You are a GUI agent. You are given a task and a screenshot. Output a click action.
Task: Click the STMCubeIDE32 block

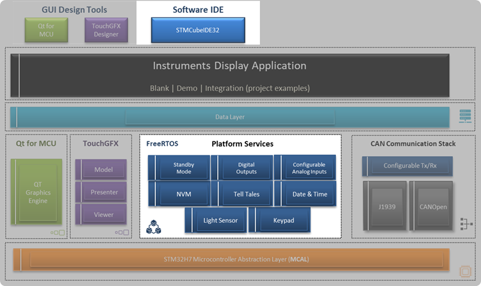(x=198, y=30)
